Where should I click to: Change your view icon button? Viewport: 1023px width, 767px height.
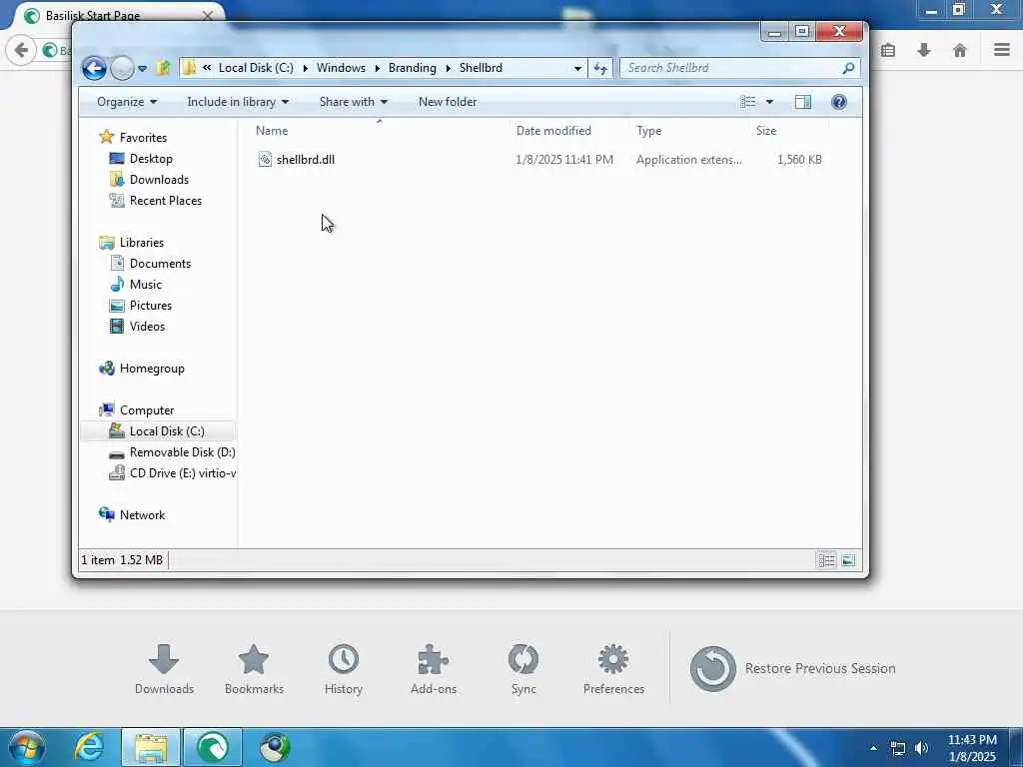[x=747, y=102]
